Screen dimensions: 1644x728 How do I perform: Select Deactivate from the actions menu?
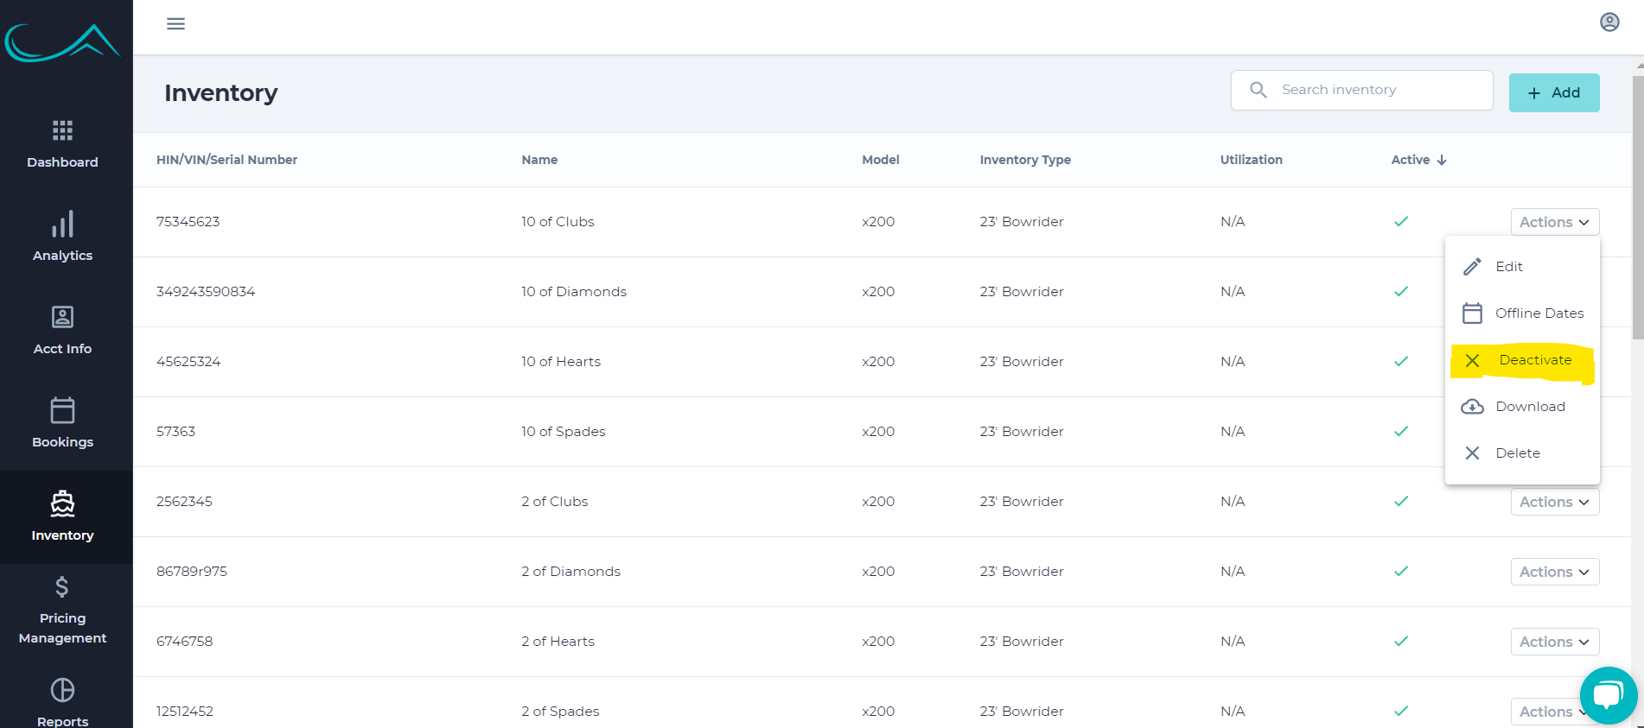1523,360
